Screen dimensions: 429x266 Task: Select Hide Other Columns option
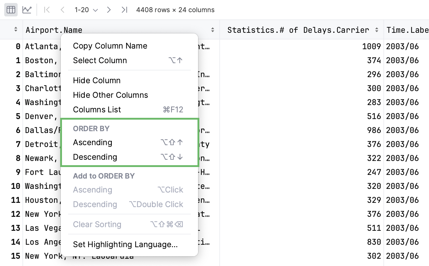(110, 95)
